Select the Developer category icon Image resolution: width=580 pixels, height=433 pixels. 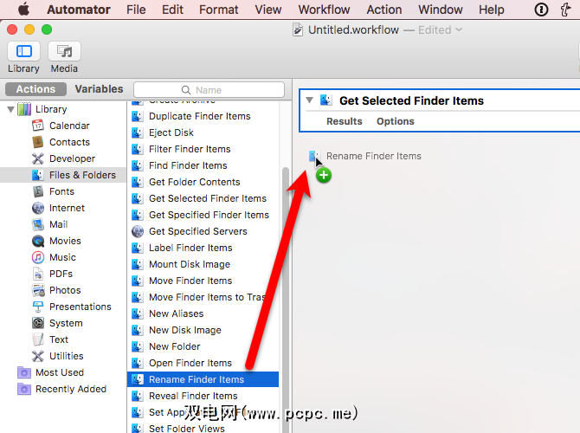point(38,158)
